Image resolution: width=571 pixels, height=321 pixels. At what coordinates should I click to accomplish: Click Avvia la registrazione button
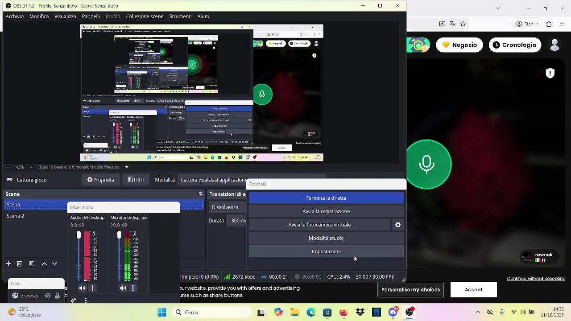[x=326, y=211]
